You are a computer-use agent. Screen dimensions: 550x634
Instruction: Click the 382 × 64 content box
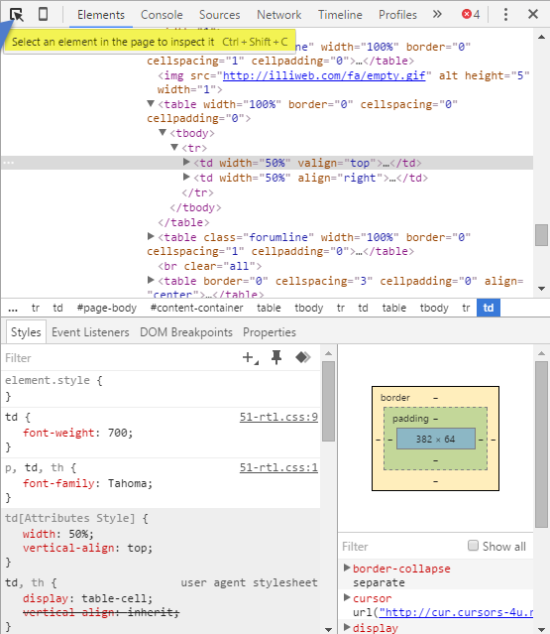[x=436, y=439]
